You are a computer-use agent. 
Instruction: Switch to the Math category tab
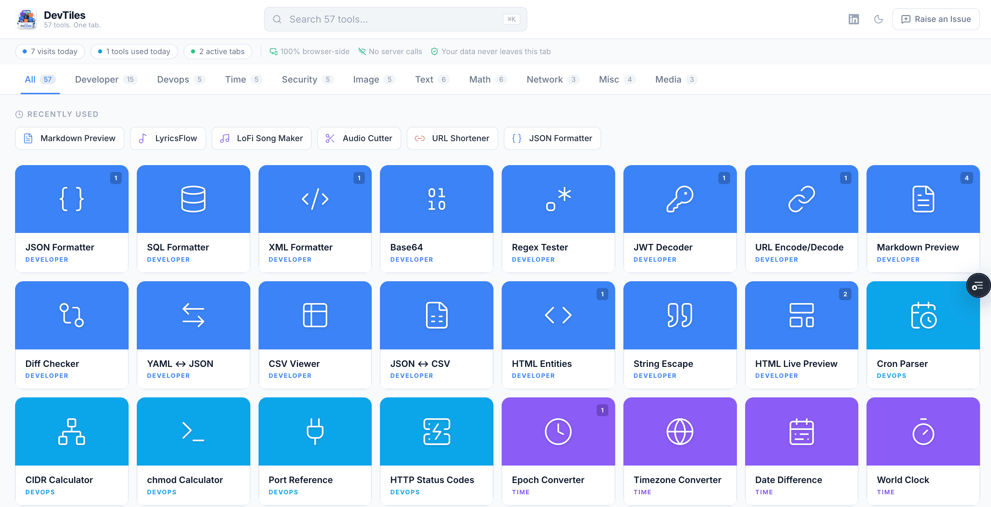(x=488, y=79)
